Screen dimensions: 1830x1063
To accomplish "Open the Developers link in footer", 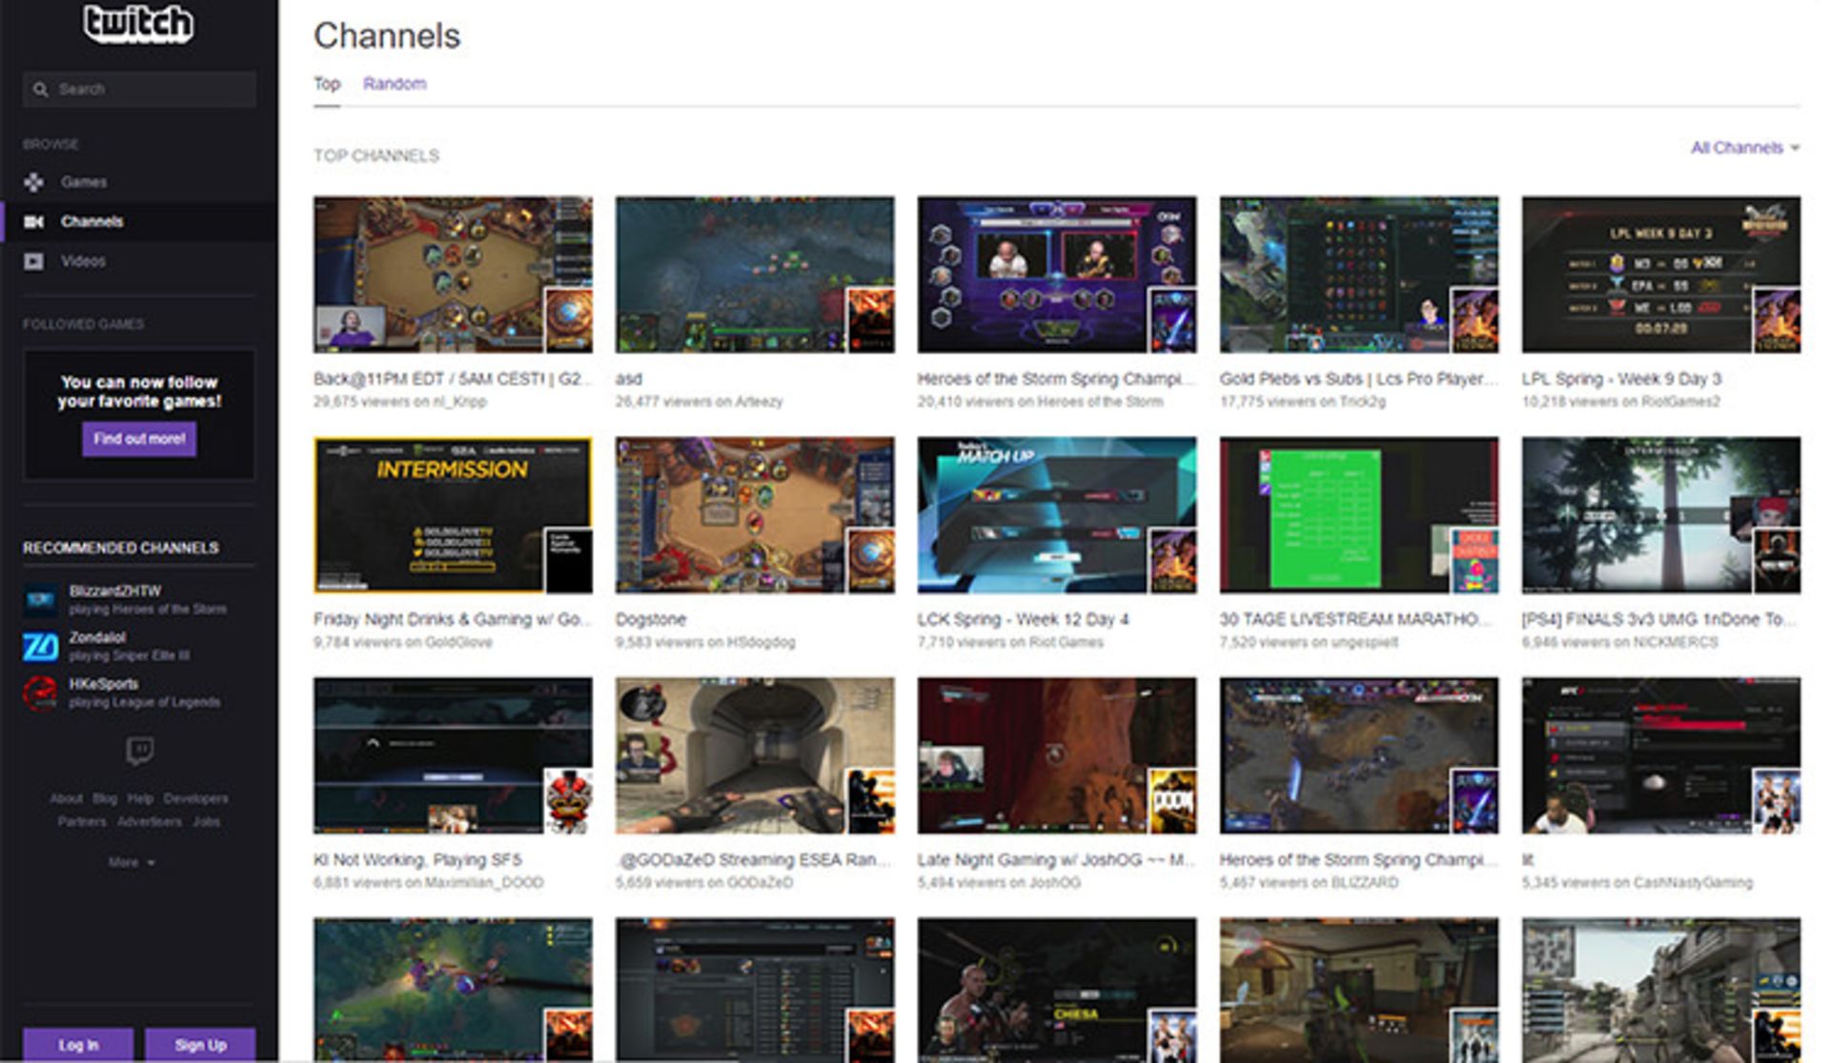I will coord(196,798).
